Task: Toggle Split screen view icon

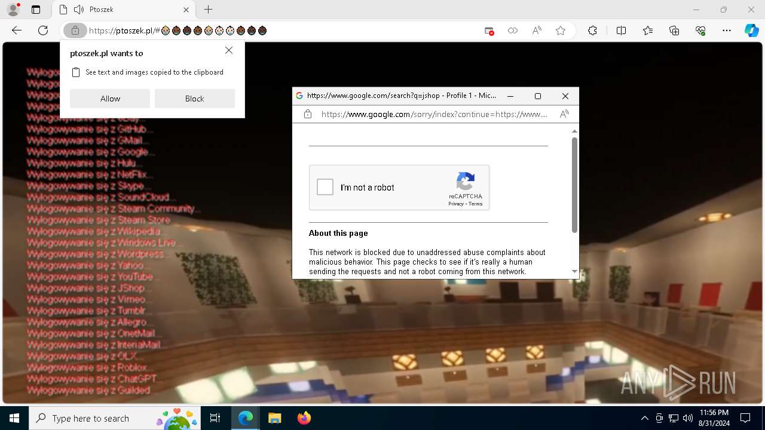Action: point(621,30)
